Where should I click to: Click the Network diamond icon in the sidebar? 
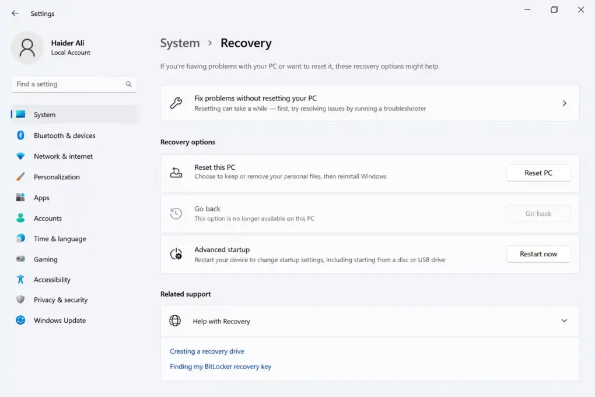tap(20, 156)
